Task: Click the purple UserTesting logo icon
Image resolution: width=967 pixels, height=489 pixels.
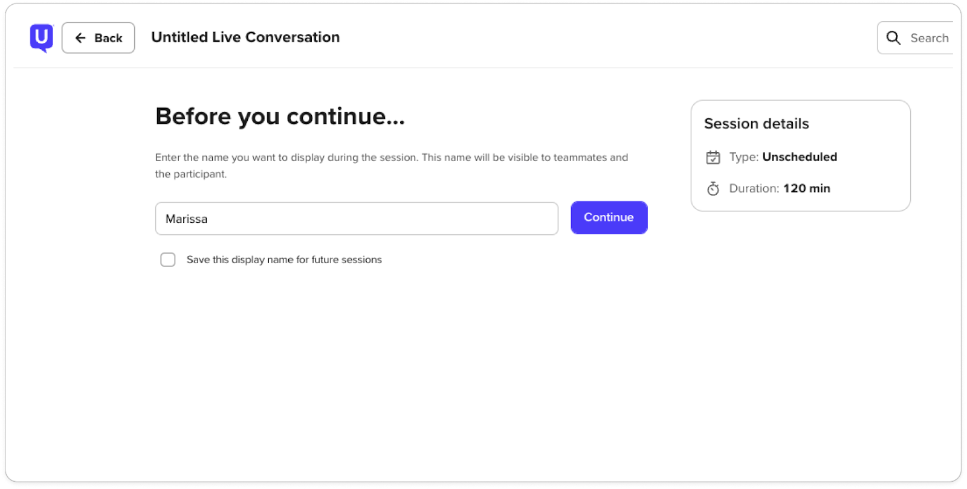Action: tap(41, 37)
